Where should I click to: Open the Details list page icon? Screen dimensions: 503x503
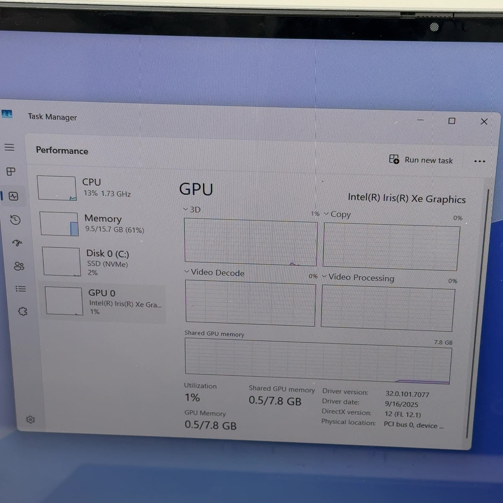21,289
